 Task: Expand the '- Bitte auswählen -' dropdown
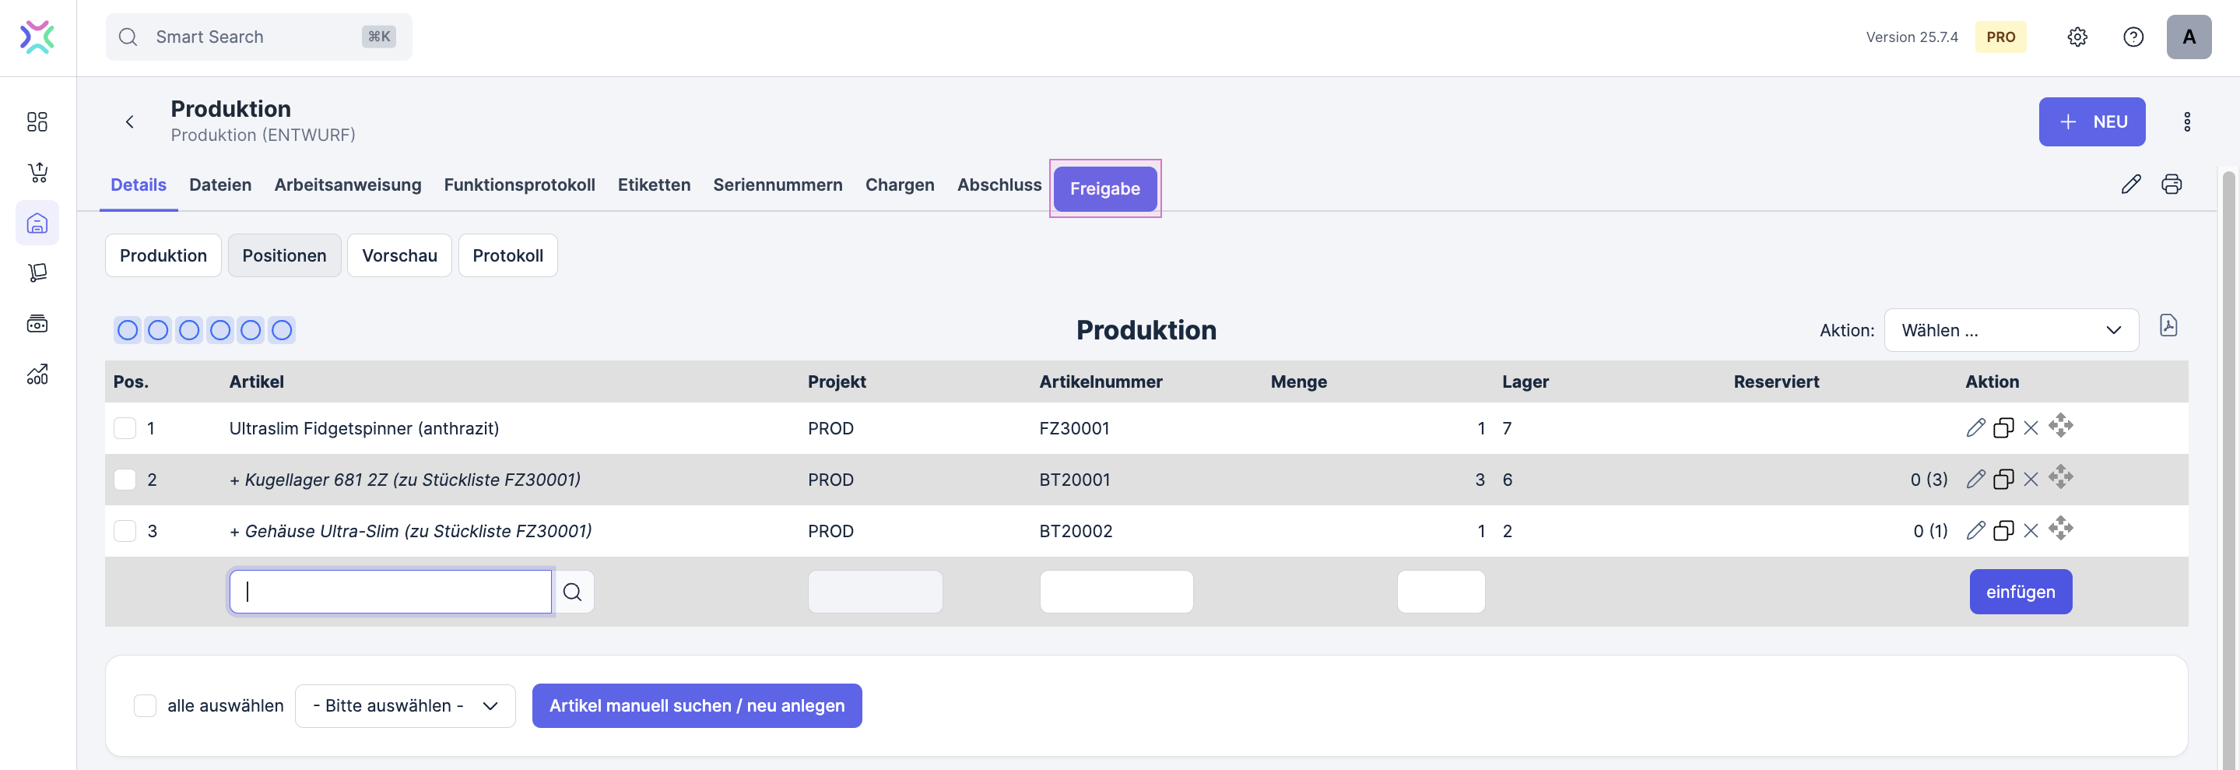coord(405,705)
